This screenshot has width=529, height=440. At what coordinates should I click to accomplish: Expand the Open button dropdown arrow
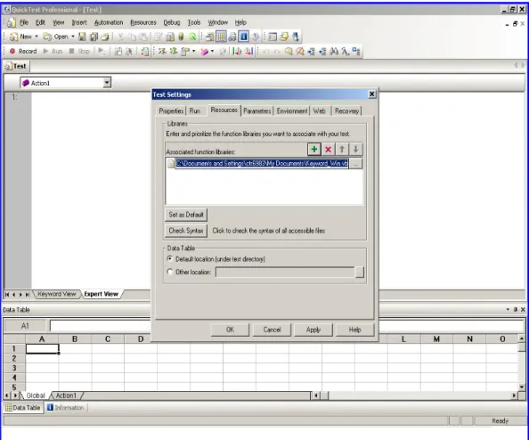pyautogui.click(x=72, y=37)
